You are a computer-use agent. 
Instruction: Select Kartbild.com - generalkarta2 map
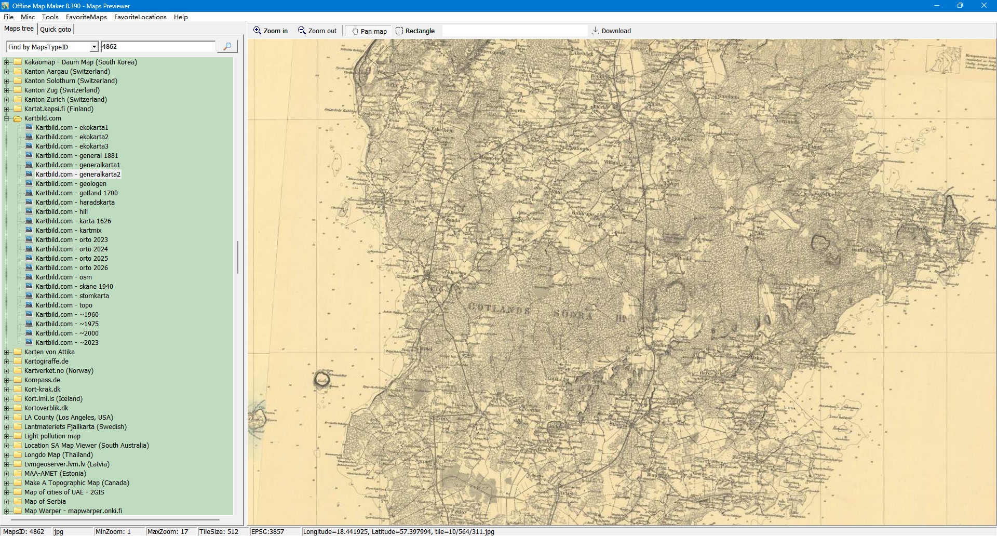pos(78,175)
